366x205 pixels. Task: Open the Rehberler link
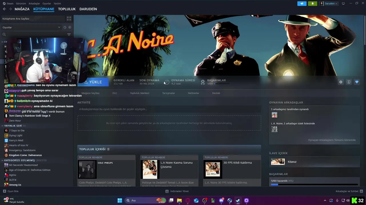193,93
